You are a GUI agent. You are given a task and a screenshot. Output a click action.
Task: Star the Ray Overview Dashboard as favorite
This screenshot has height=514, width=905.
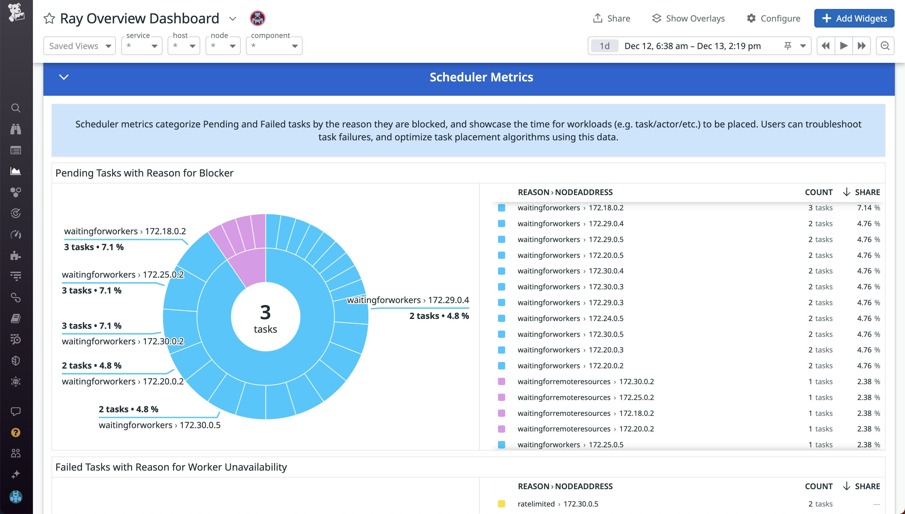pyautogui.click(x=49, y=18)
